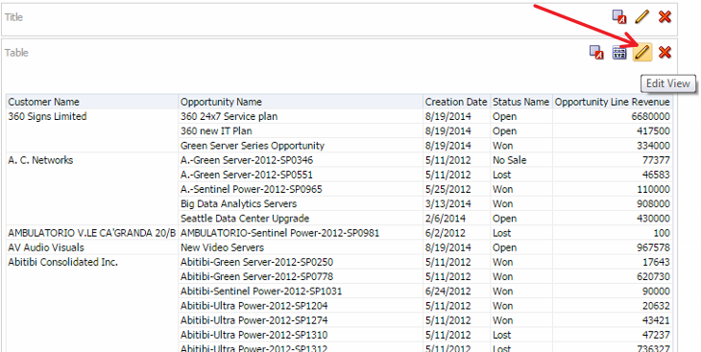701x352 pixels.
Task: Click customer AMBULATORIO V.LE CA'GRANDA 20/B
Action: (91, 233)
